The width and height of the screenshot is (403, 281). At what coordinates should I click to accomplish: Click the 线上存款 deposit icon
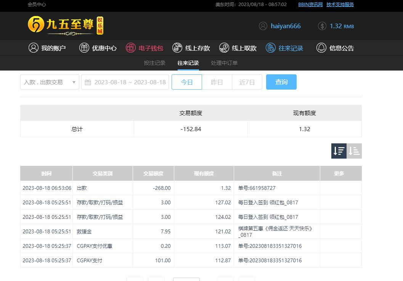coord(177,48)
